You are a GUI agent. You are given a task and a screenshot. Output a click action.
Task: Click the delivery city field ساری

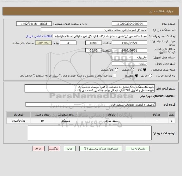click(x=130, y=64)
